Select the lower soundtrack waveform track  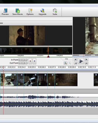click(49, 104)
